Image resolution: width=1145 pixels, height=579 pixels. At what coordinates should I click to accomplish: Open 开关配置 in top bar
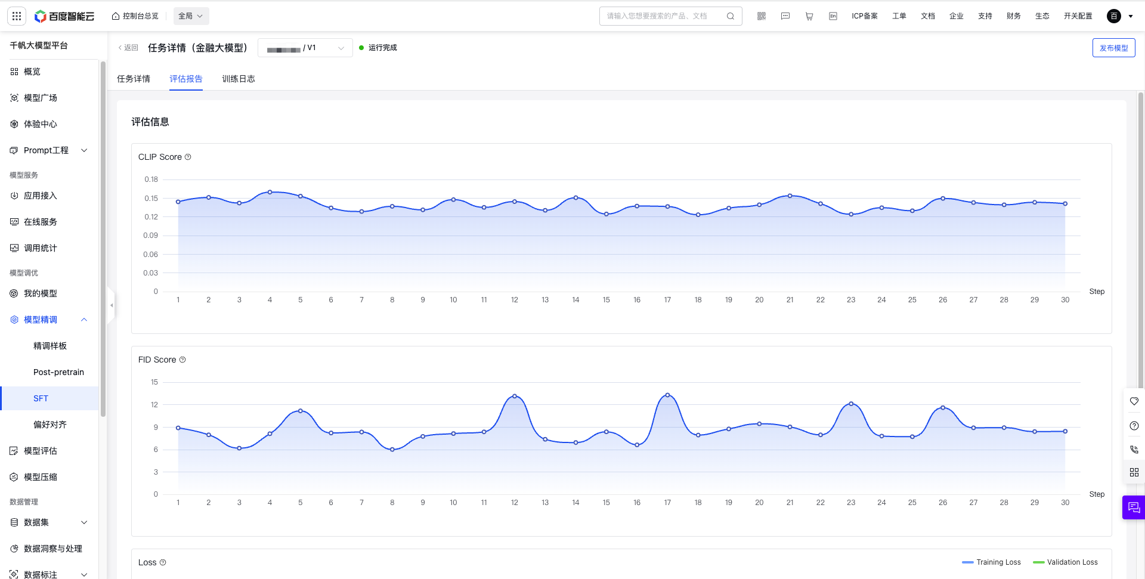(1078, 16)
